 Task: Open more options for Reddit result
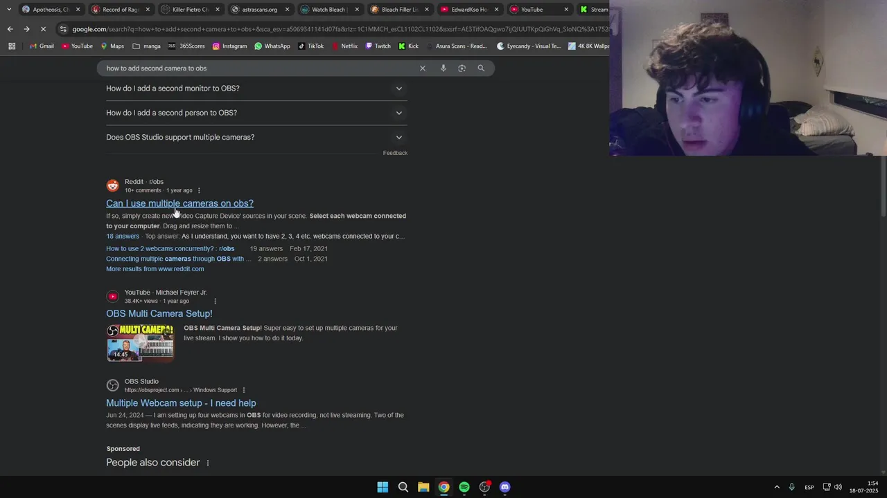coord(199,190)
